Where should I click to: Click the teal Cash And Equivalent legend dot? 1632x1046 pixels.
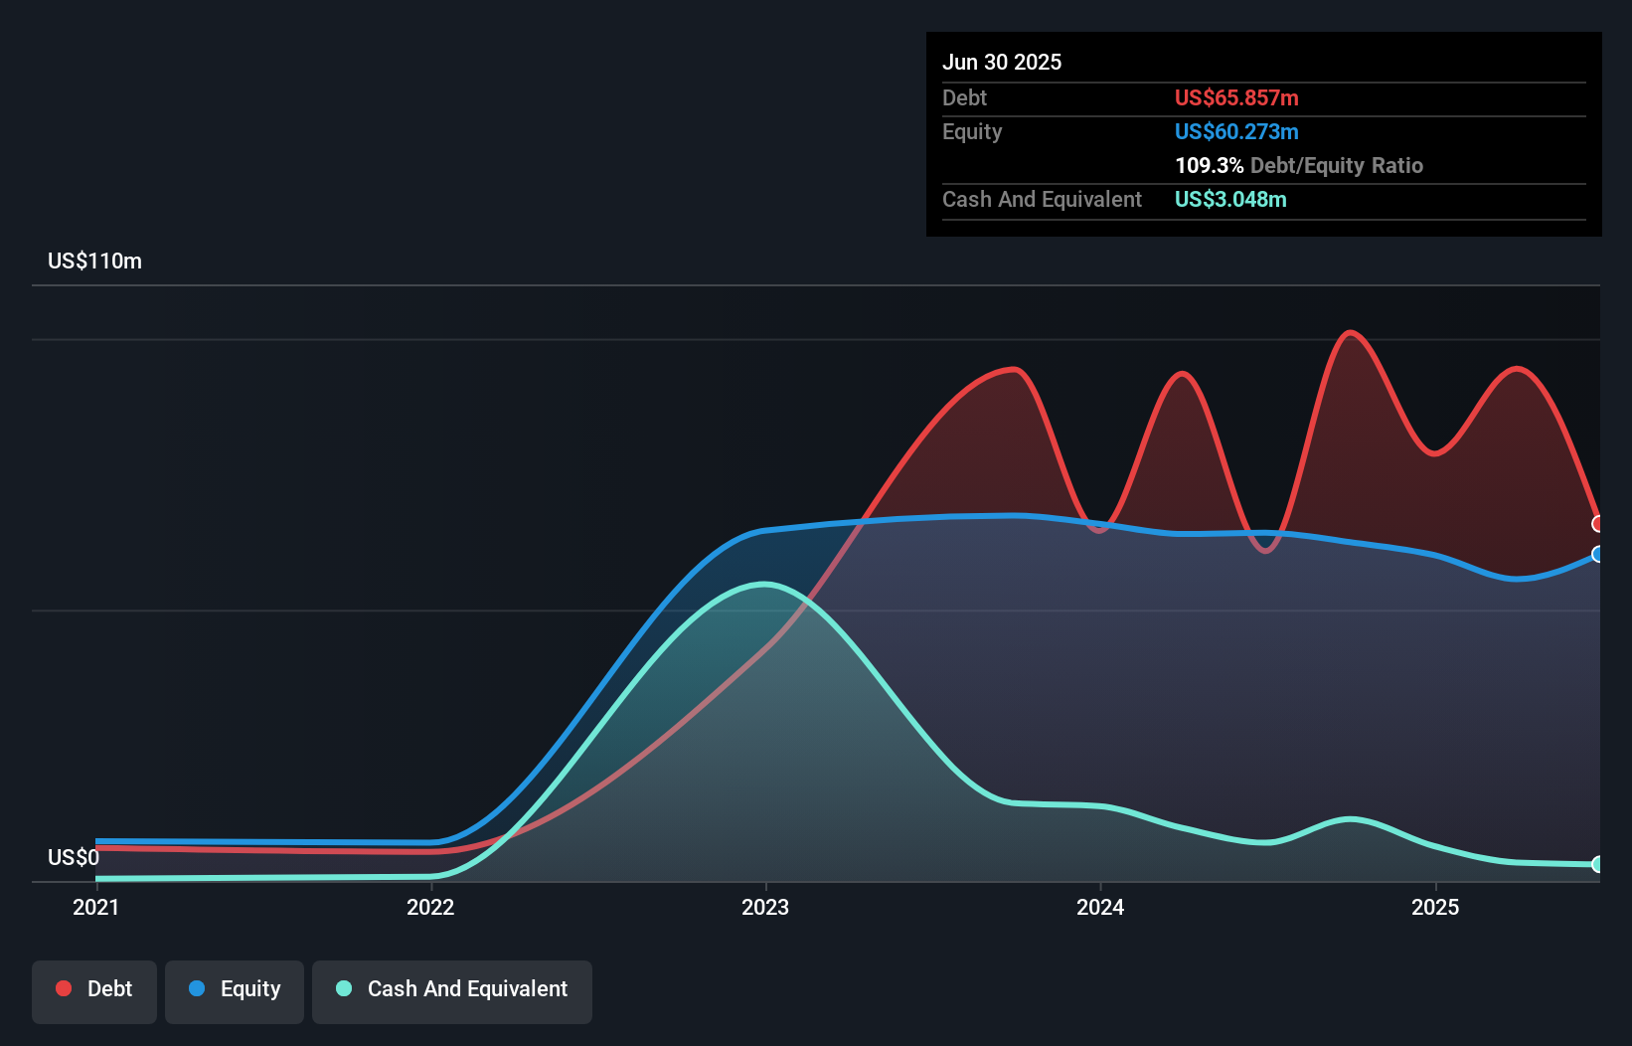342,989
